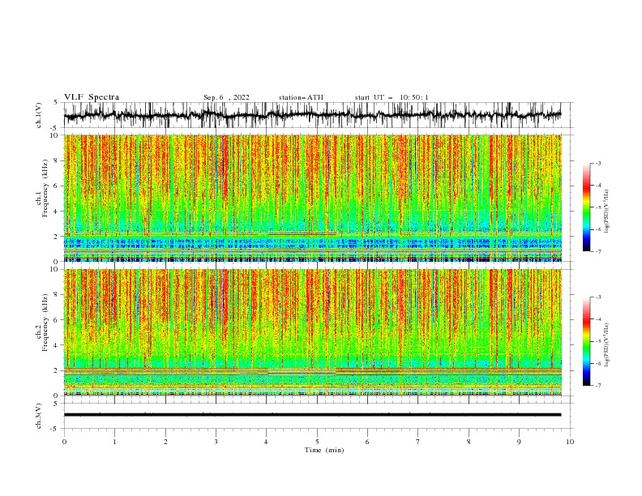
Task: Click time axis tick label "5"
Action: coord(317,442)
